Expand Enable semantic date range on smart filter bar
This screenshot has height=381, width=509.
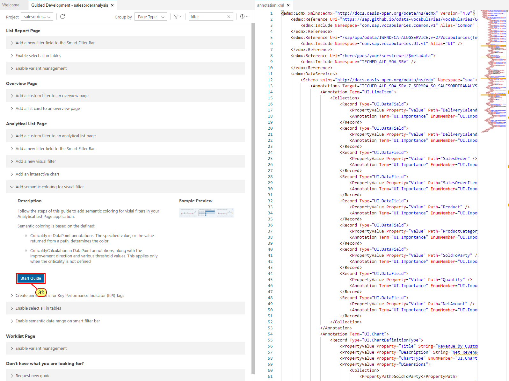[126, 321]
